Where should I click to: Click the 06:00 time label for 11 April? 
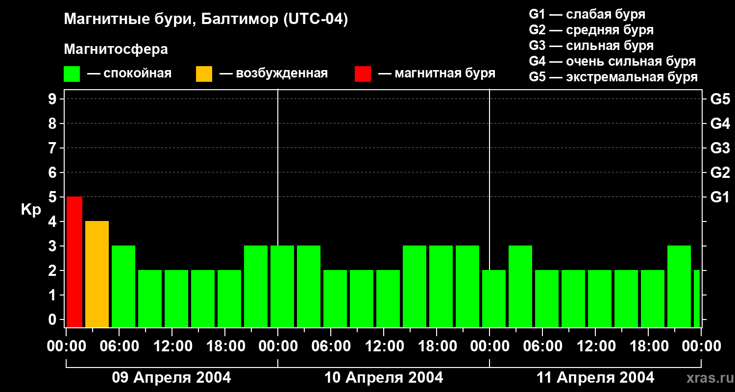pos(542,346)
